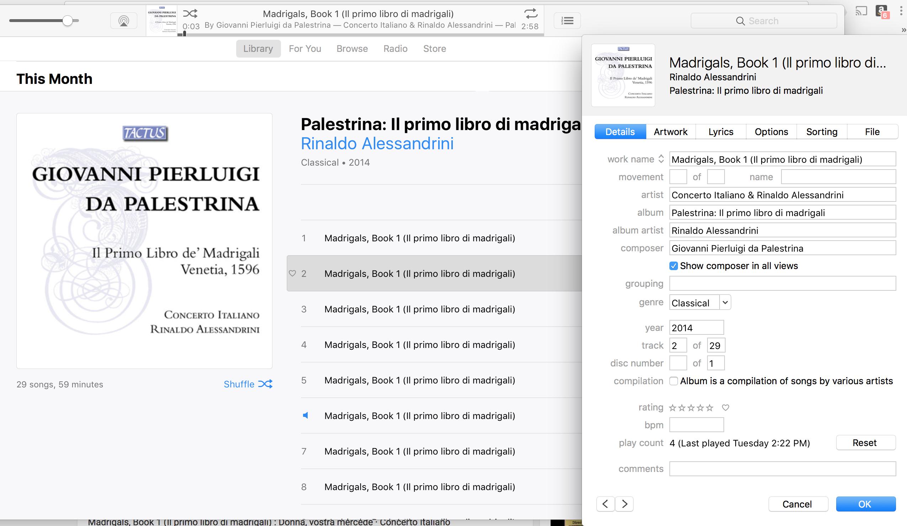Click OK to save track details
The image size is (907, 526).
866,504
